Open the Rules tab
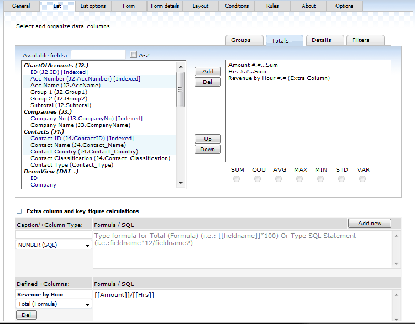Screen dimensions: 415x324 coord(272,6)
